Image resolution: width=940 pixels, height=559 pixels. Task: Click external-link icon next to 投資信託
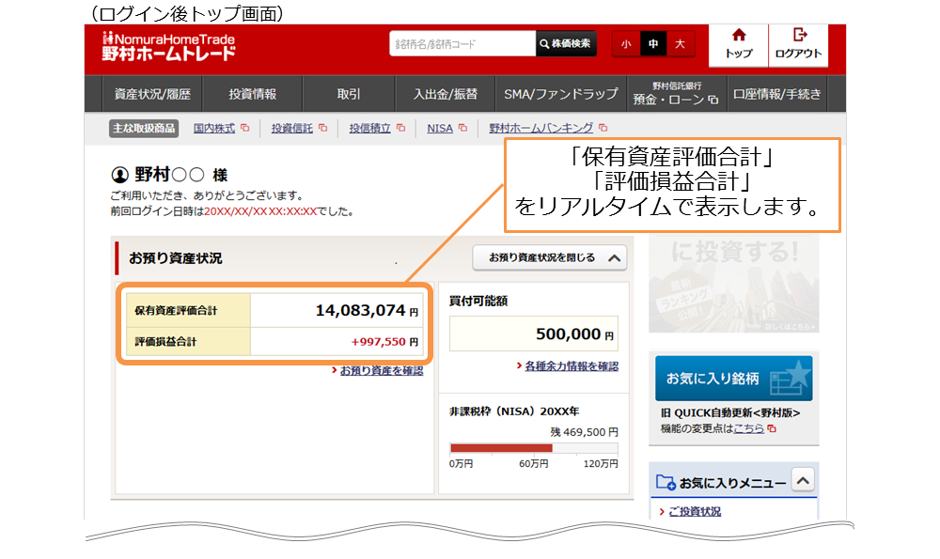point(322,128)
